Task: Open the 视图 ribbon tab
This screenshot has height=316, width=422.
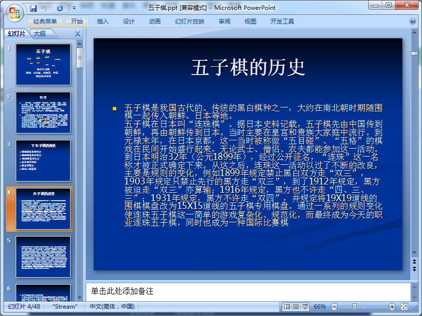Action: coord(250,22)
